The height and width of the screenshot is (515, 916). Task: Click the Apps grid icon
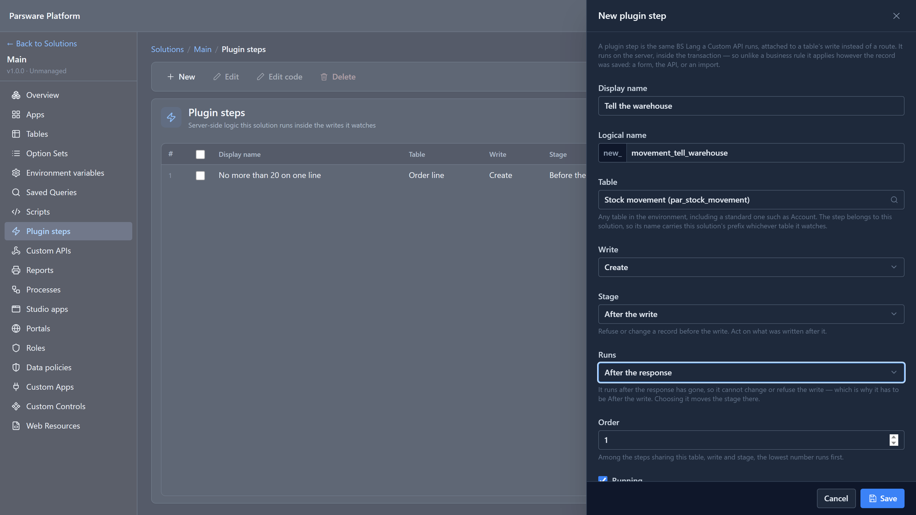[x=16, y=114]
